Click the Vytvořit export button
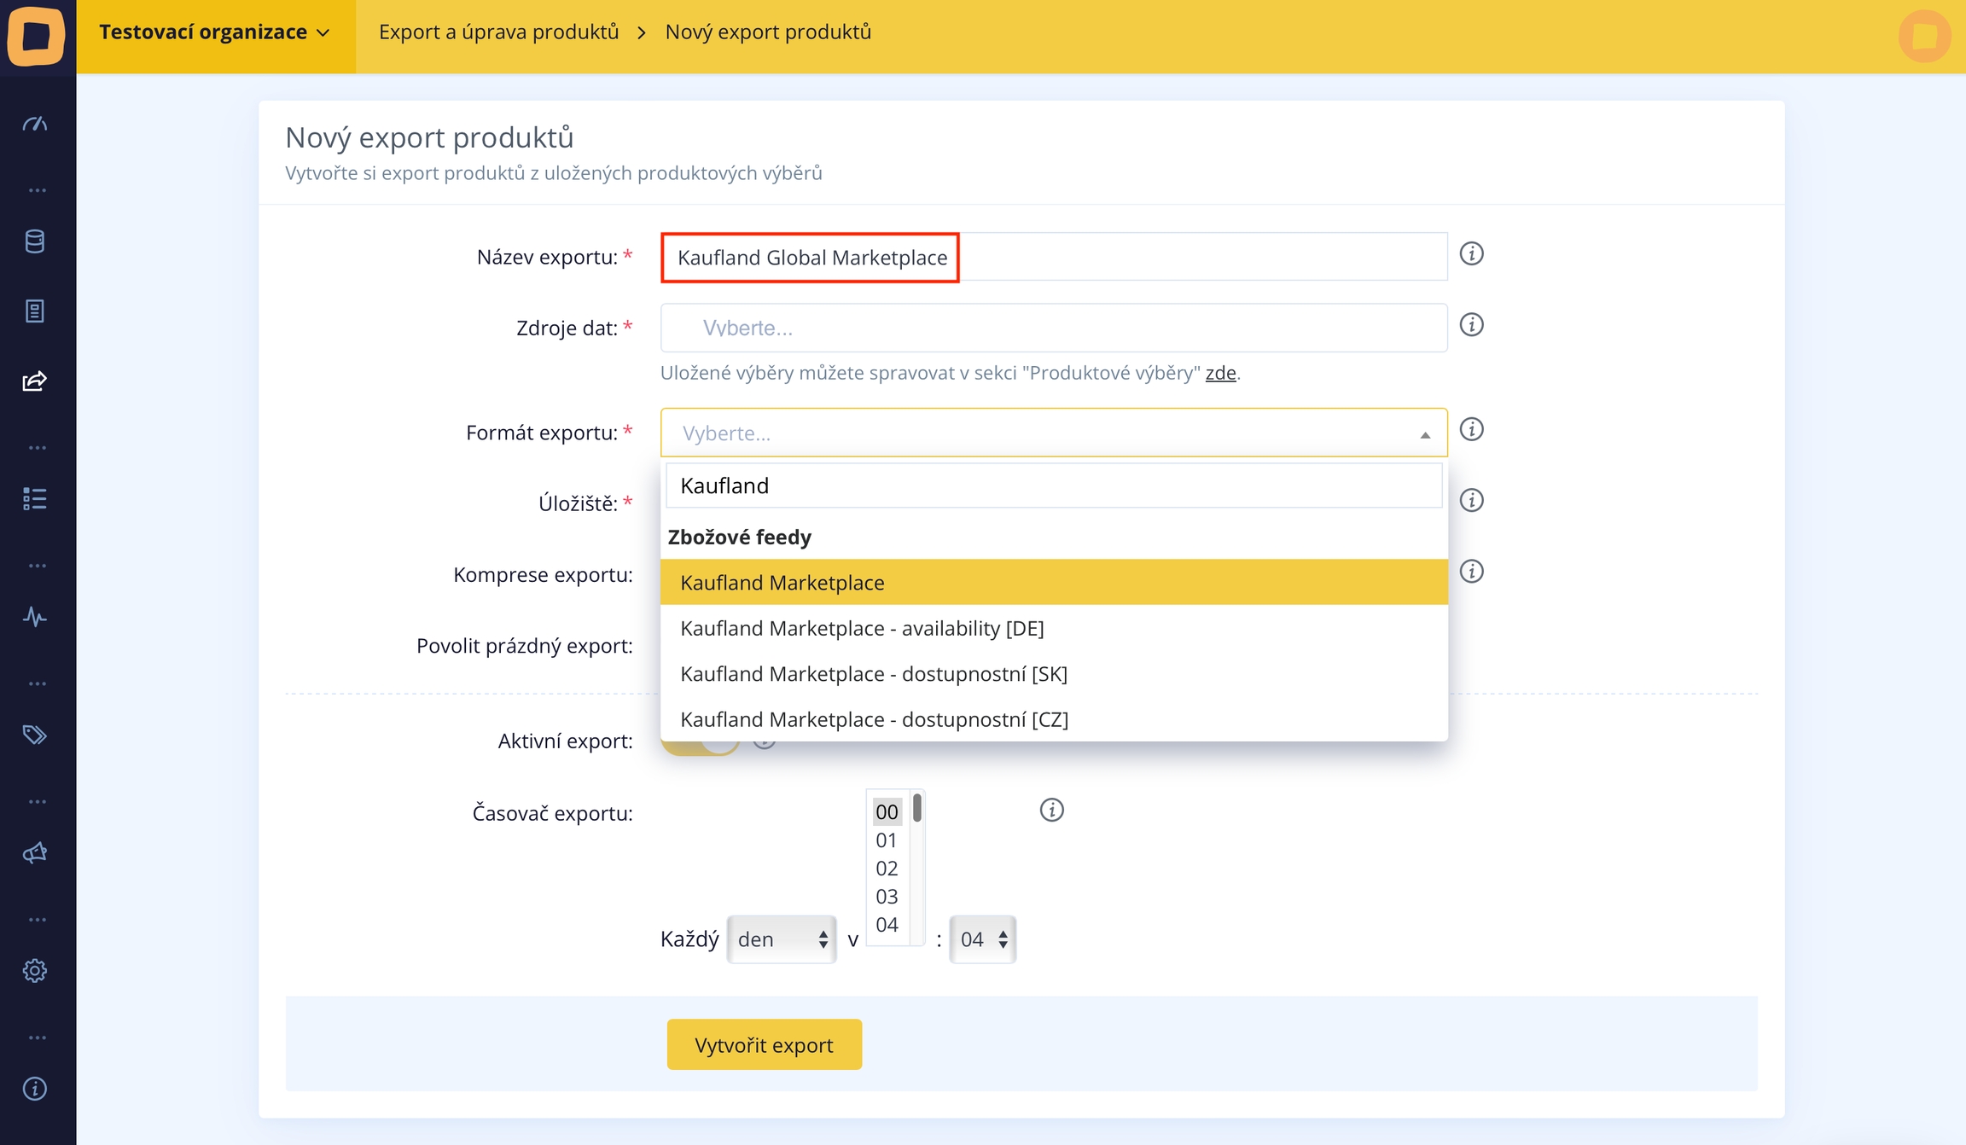Image resolution: width=1966 pixels, height=1145 pixels. click(764, 1045)
